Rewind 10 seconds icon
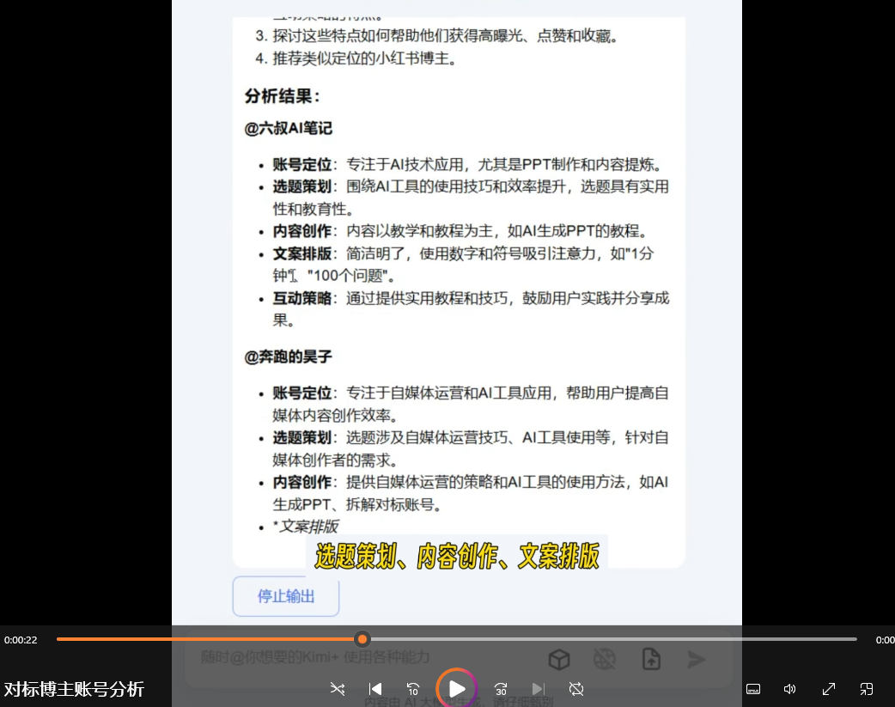The width and height of the screenshot is (895, 707). tap(412, 689)
